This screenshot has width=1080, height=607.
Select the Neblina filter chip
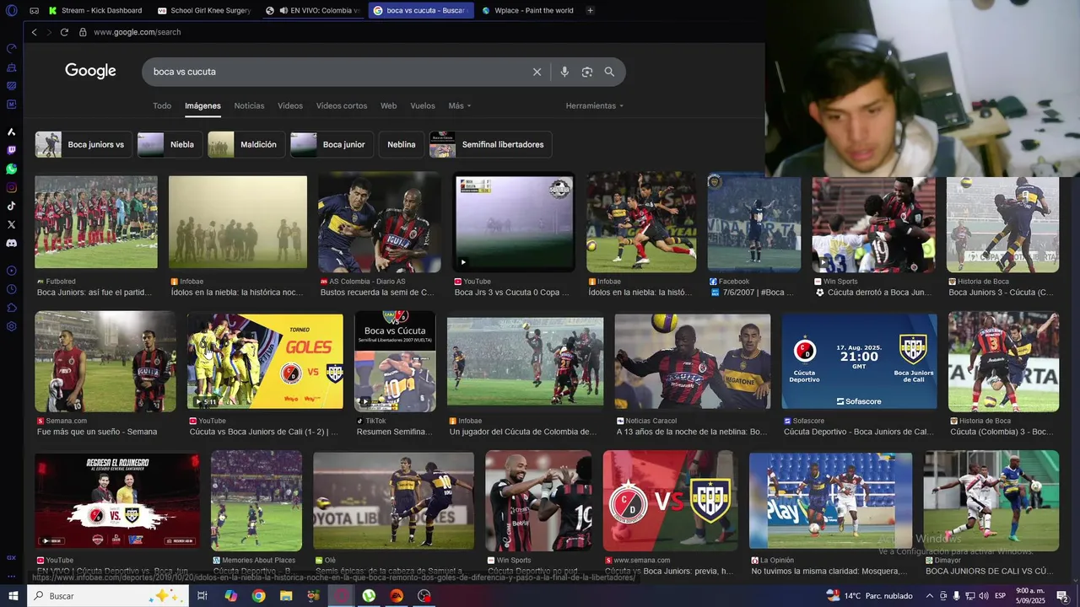coord(402,144)
